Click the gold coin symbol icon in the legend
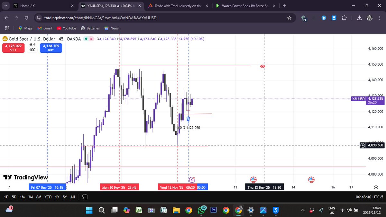Viewport: 386px width, 217px height. (5, 39)
